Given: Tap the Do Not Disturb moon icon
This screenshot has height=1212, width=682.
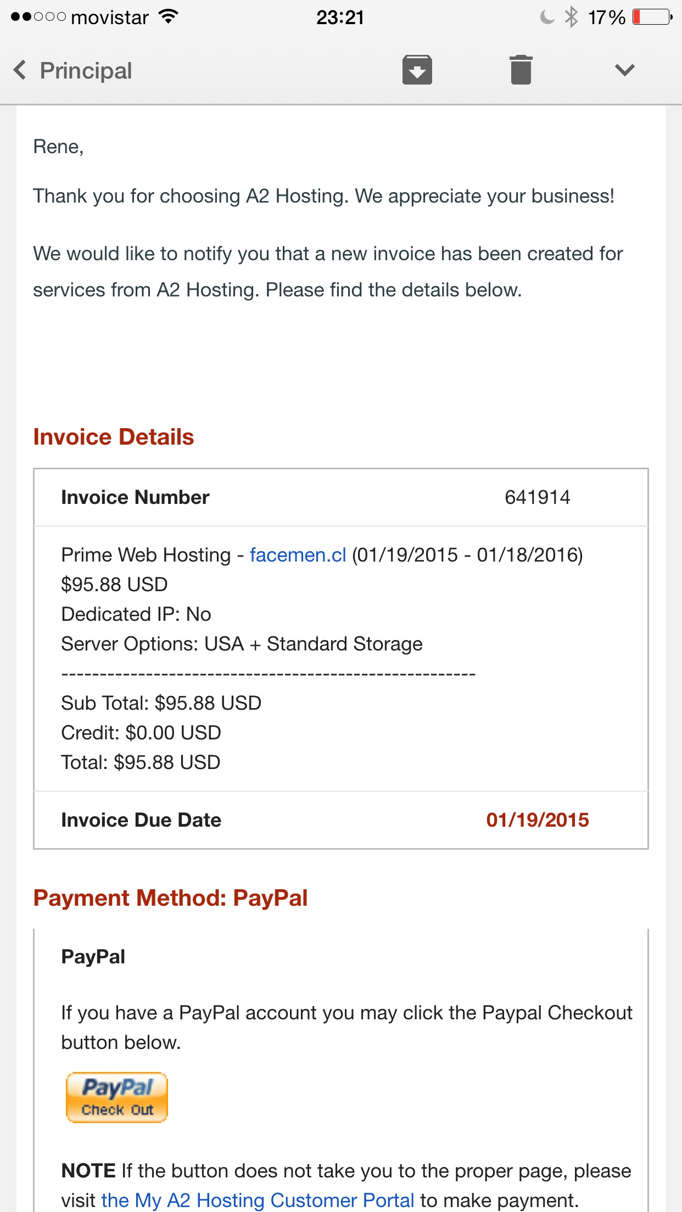Looking at the screenshot, I should pyautogui.click(x=547, y=17).
